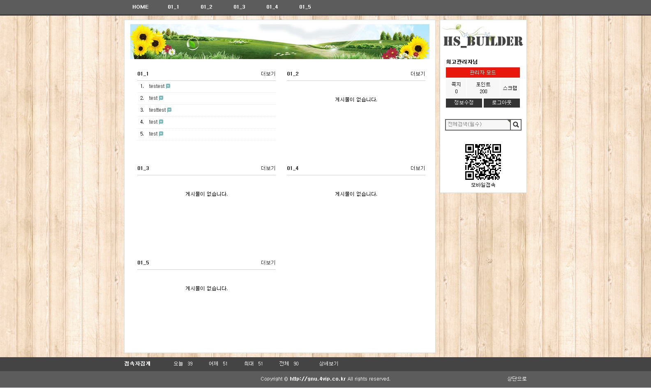Click 상단으로 to return to top
This screenshot has width=651, height=388.
coord(517,379)
